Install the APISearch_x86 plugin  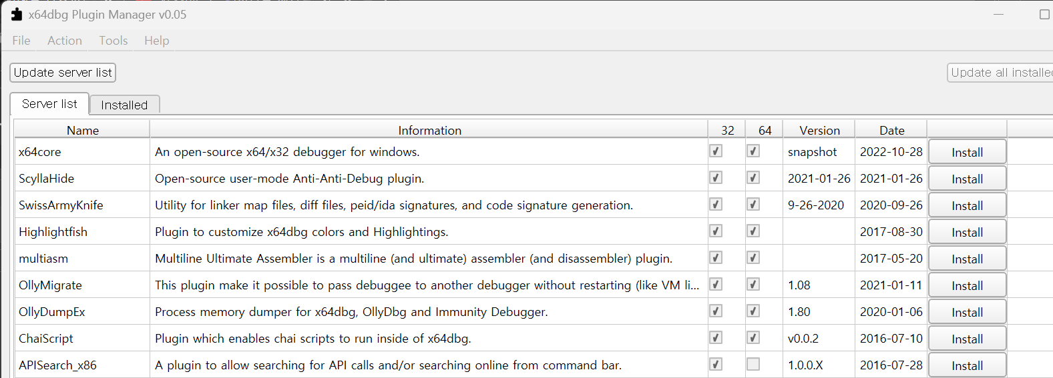pyautogui.click(x=967, y=365)
